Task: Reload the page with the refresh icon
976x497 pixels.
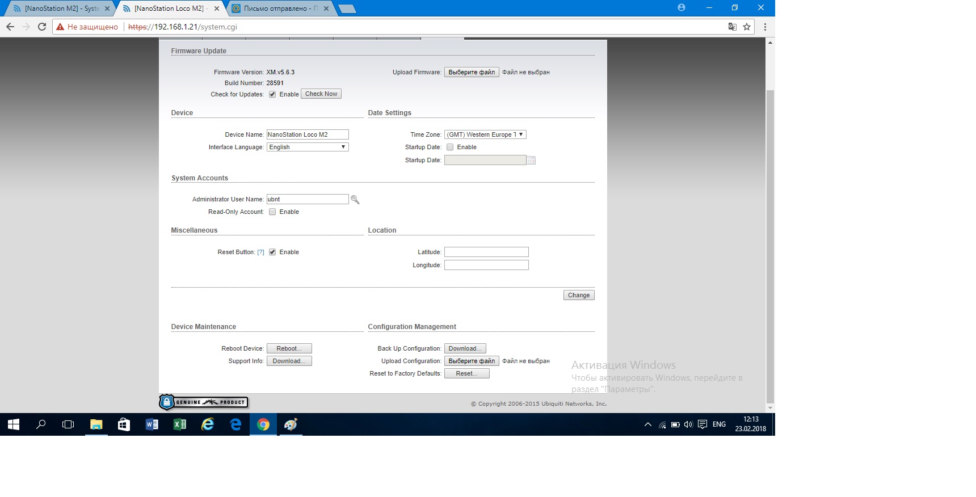Action: click(41, 27)
